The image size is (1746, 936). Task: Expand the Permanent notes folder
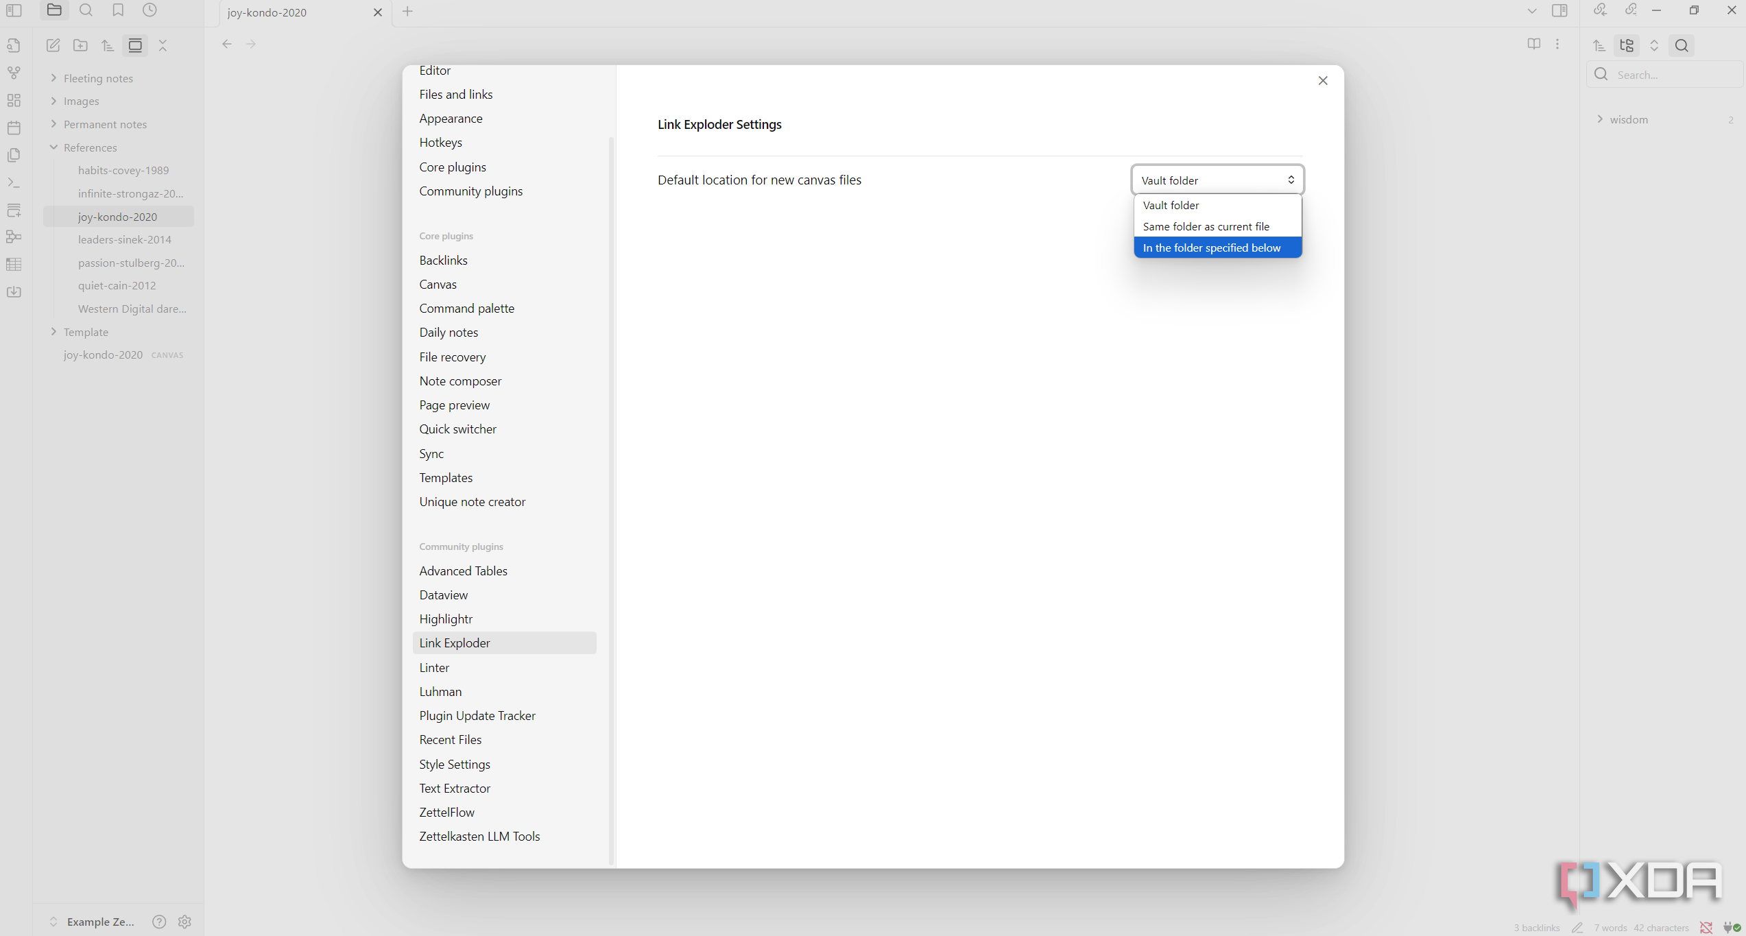[x=53, y=124]
